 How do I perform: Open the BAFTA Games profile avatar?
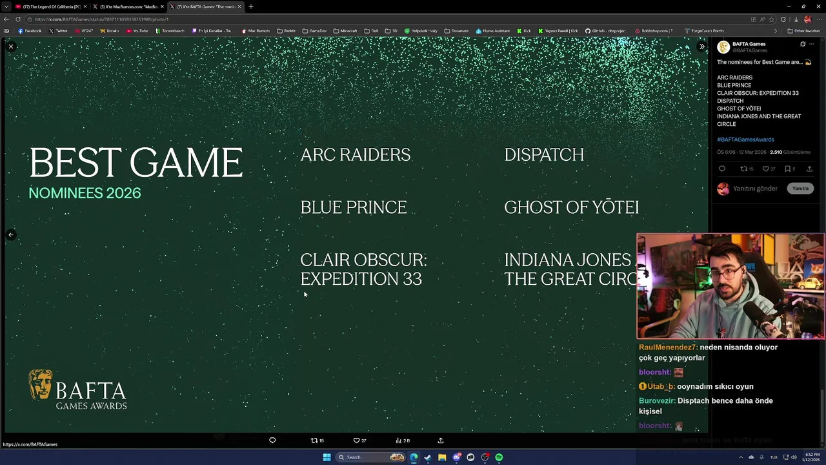[723, 47]
